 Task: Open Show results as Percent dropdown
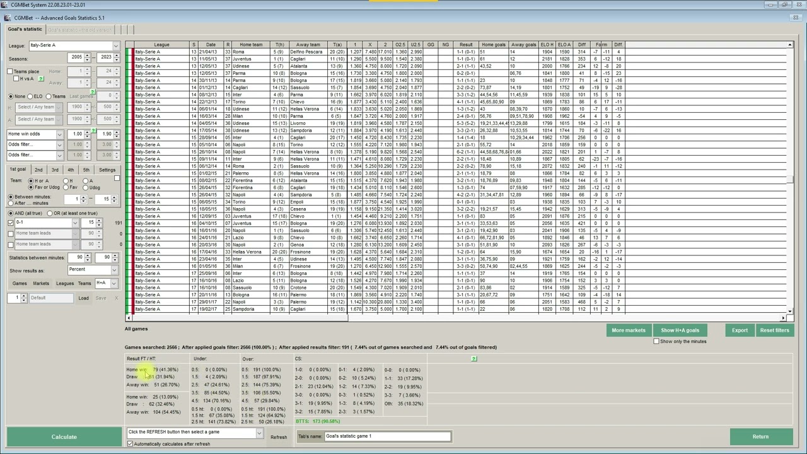pyautogui.click(x=114, y=269)
